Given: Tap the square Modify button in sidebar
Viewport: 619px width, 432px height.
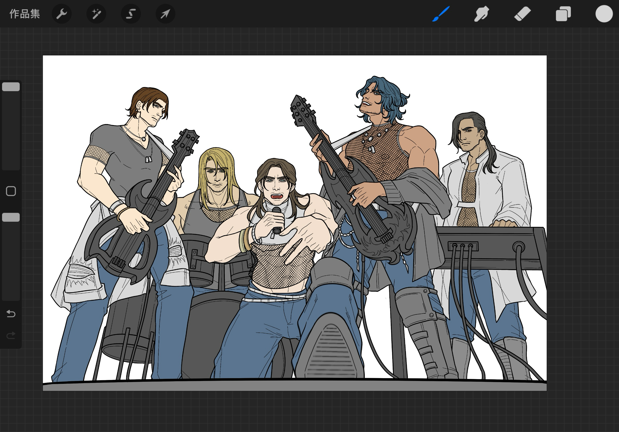Looking at the screenshot, I should click(11, 191).
